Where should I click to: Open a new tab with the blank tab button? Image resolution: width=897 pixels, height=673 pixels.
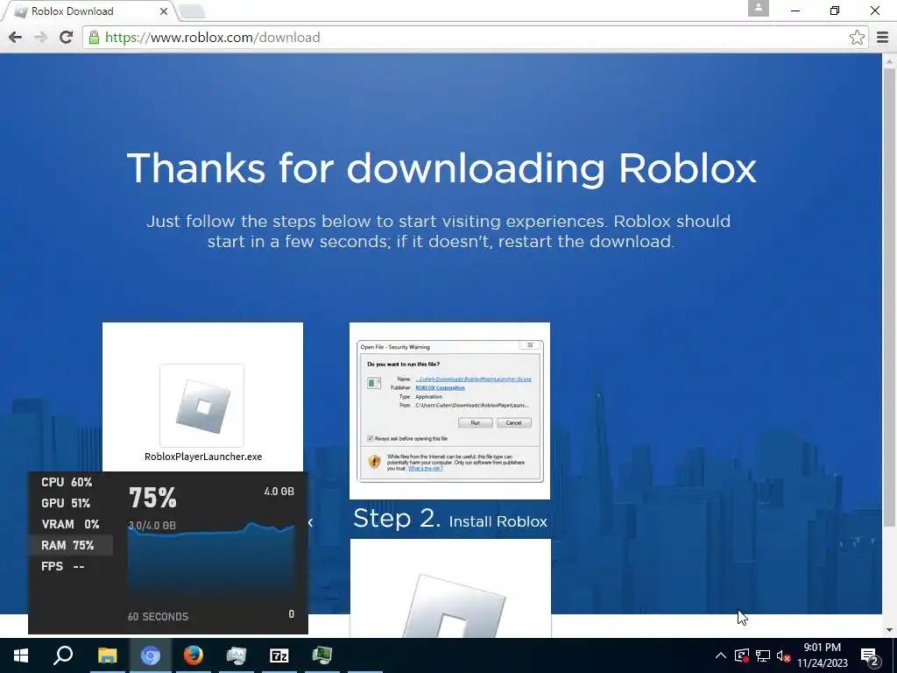click(192, 11)
